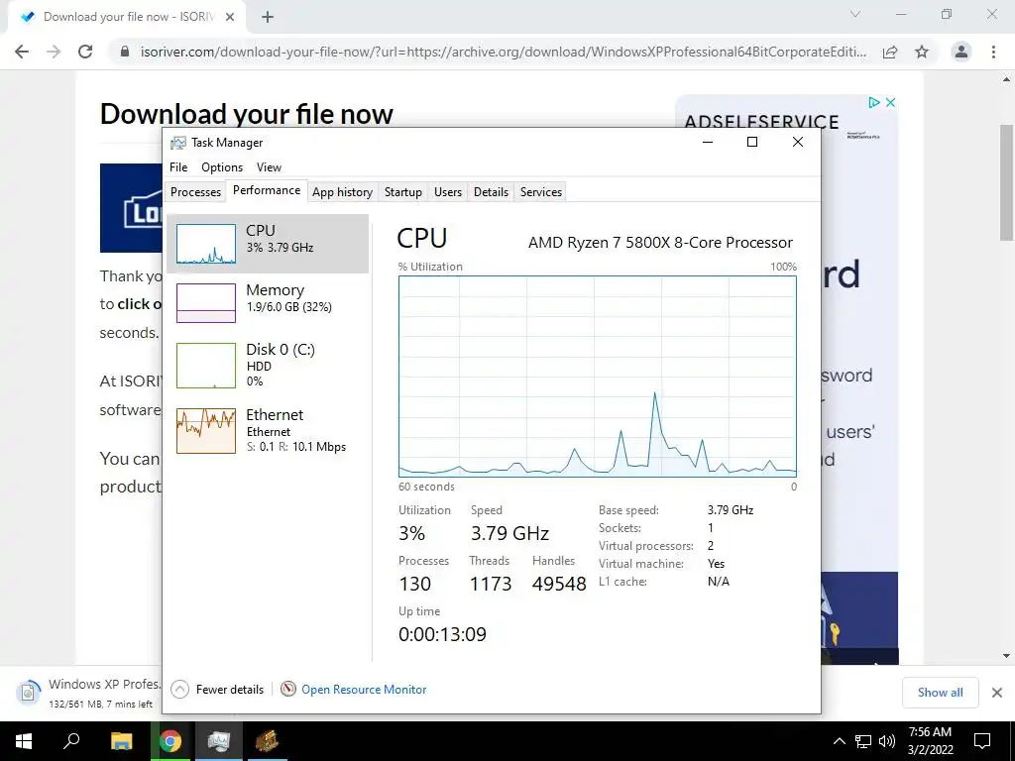
Task: Open the Windows Start menu
Action: (24, 741)
